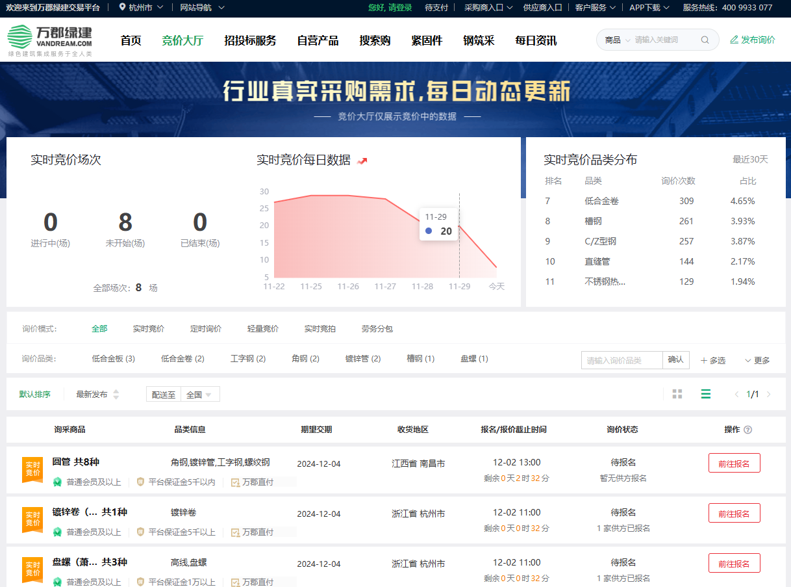791x587 pixels.
Task: Click 前往报名 for 圆管 inquiry
Action: coord(734,463)
